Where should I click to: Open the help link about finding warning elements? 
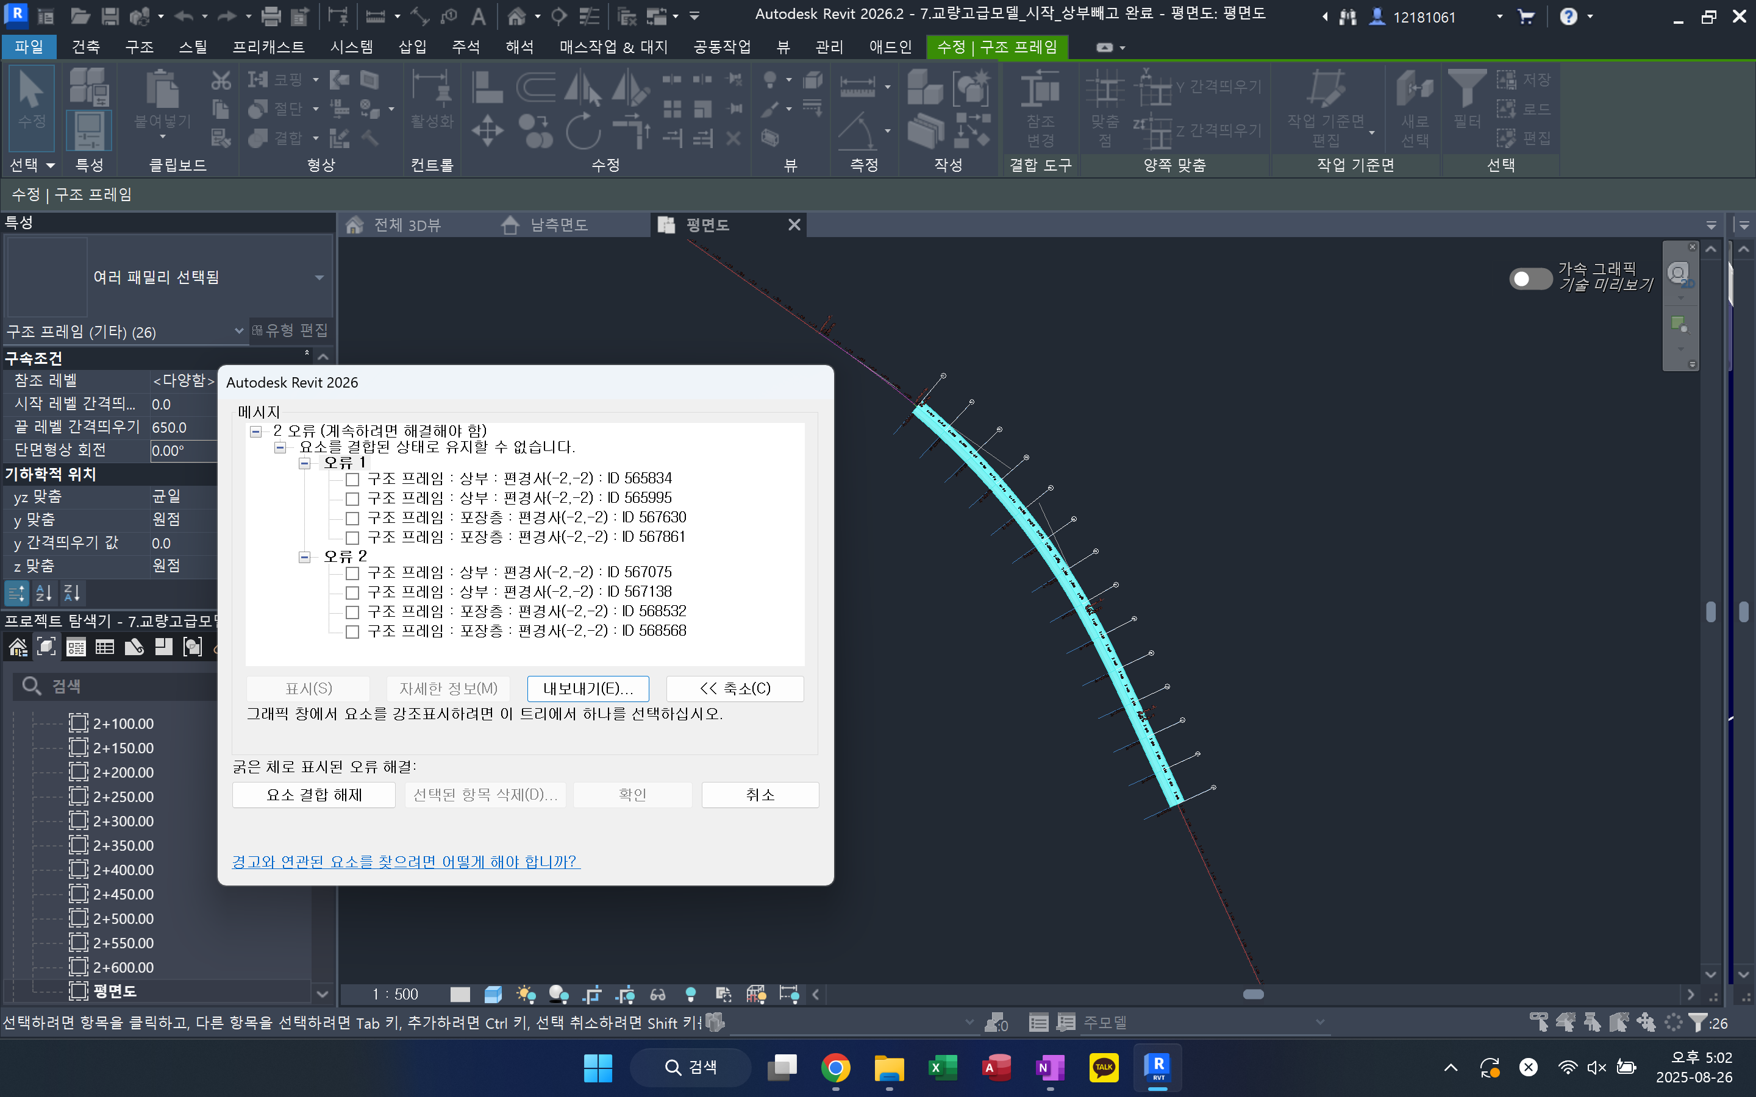[405, 861]
